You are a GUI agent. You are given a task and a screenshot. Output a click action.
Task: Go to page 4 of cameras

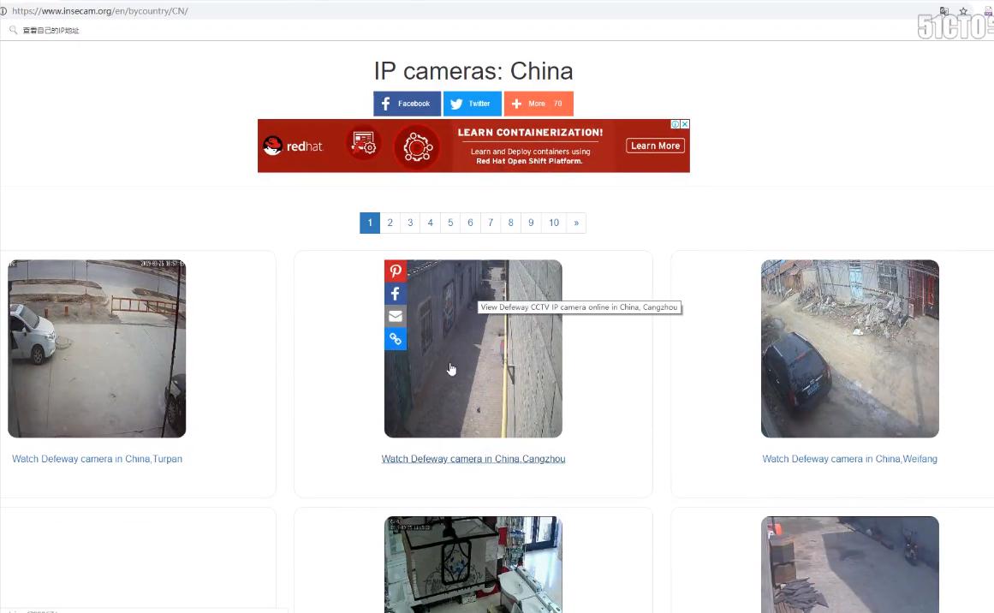pos(431,223)
